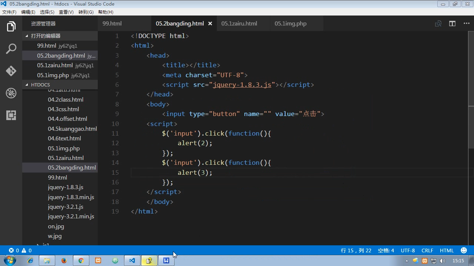Click the Visual Studio Code taskbar icon

click(132, 260)
